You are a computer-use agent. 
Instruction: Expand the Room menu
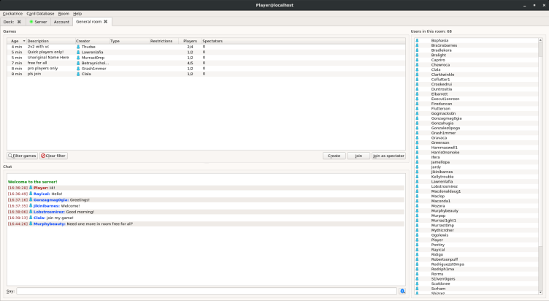click(64, 13)
